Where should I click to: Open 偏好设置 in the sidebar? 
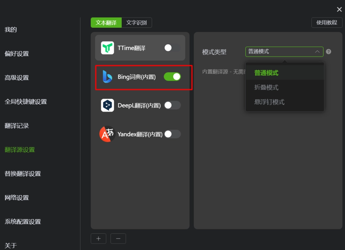coord(17,54)
